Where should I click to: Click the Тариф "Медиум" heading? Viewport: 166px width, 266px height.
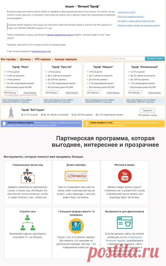[x=103, y=67]
